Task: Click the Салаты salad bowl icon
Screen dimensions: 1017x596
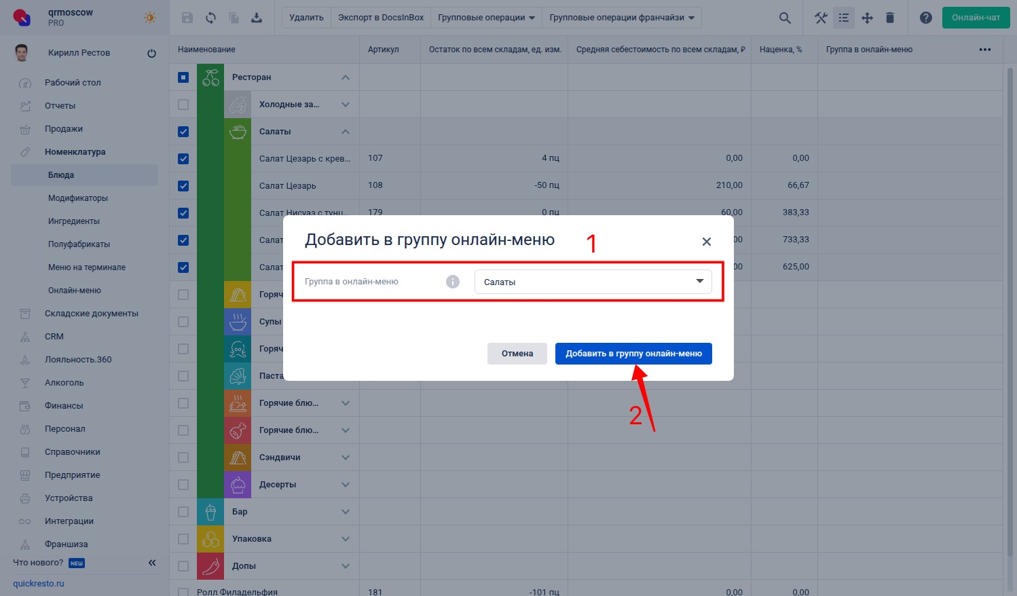Action: pyautogui.click(x=238, y=132)
